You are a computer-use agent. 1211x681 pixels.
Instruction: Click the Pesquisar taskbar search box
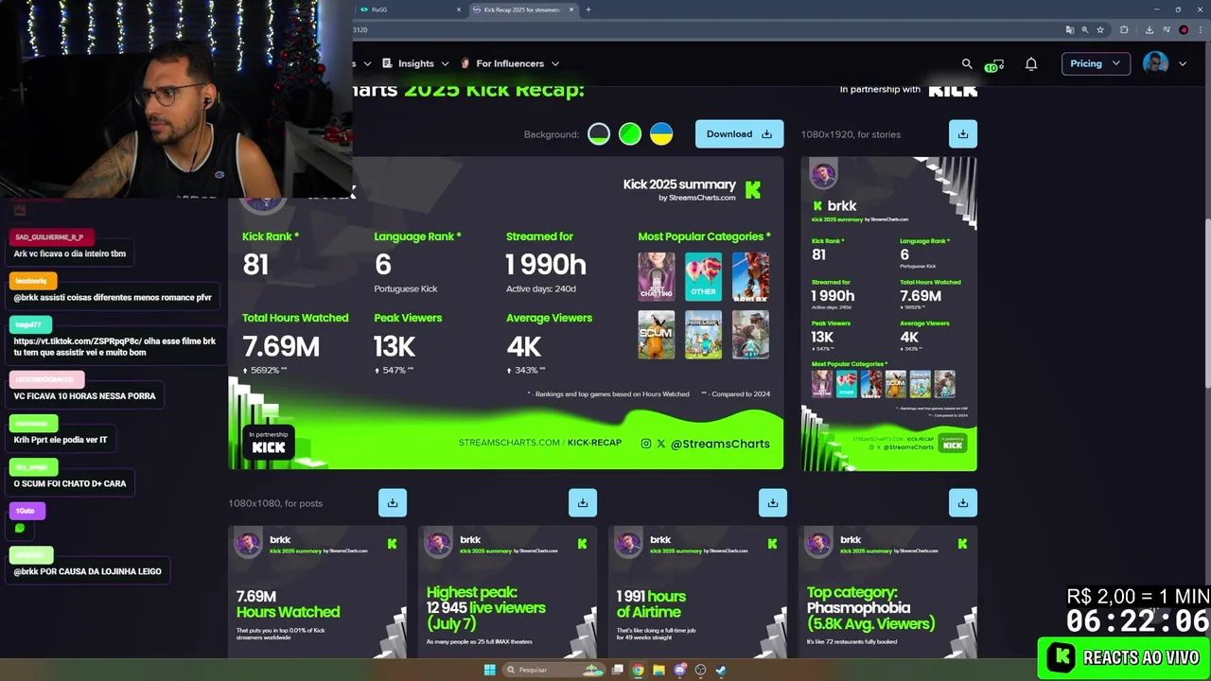click(x=553, y=670)
